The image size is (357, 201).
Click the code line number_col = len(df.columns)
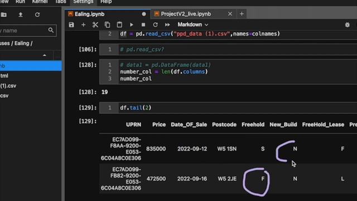(x=164, y=71)
